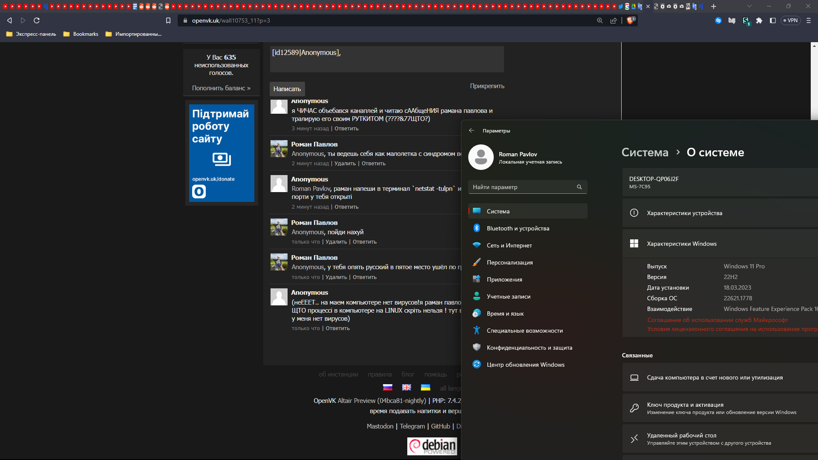Click the 'Пополнить баланс' link
The width and height of the screenshot is (818, 460).
point(221,88)
